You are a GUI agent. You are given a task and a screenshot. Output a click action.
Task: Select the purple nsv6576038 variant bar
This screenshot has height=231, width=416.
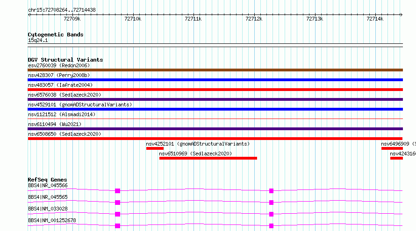215,99
